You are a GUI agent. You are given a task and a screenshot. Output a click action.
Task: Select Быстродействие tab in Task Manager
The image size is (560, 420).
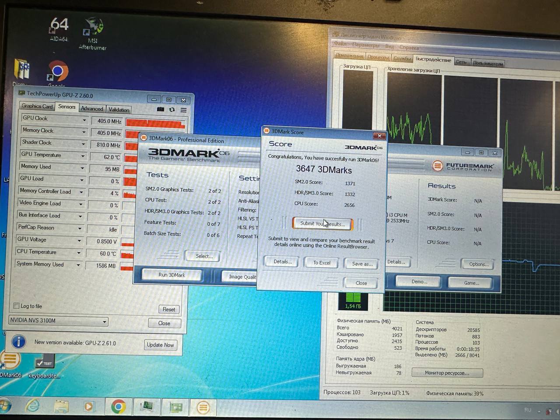point(433,59)
